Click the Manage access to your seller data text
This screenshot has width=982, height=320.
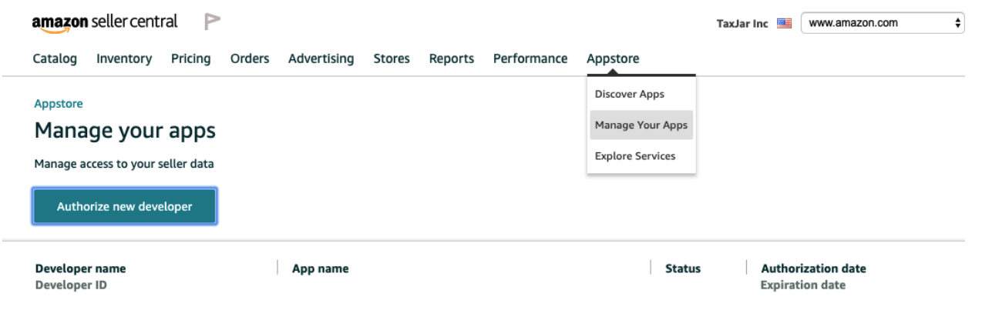124,164
